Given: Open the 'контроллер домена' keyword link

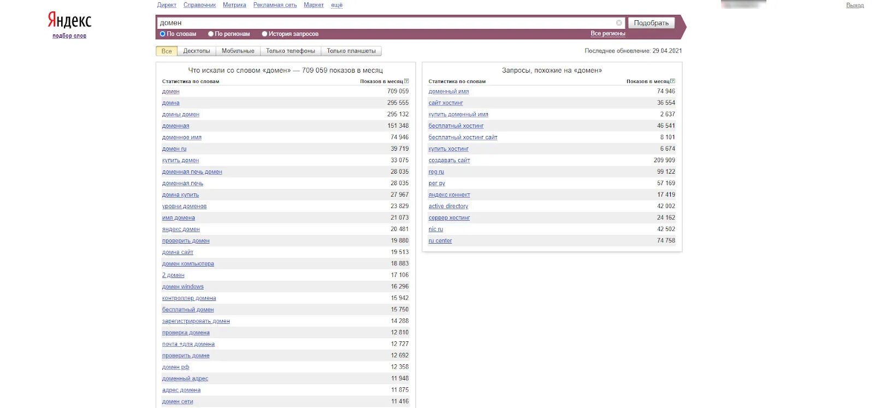Looking at the screenshot, I should coord(189,298).
